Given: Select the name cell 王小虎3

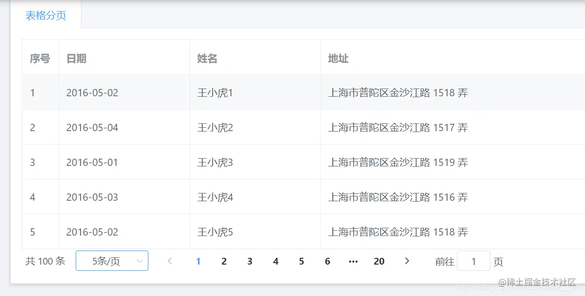Looking at the screenshot, I should [255, 162].
